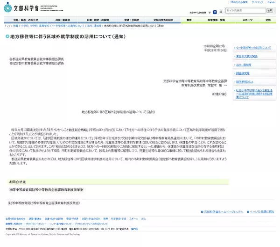Select the medium (中) font size button
The height and width of the screenshot is (247, 280).
tap(214, 11)
